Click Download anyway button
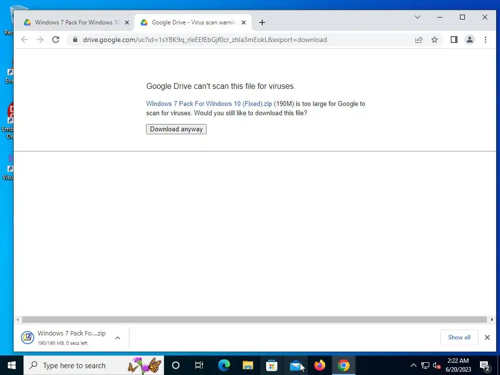This screenshot has width=500, height=375. coord(176,129)
